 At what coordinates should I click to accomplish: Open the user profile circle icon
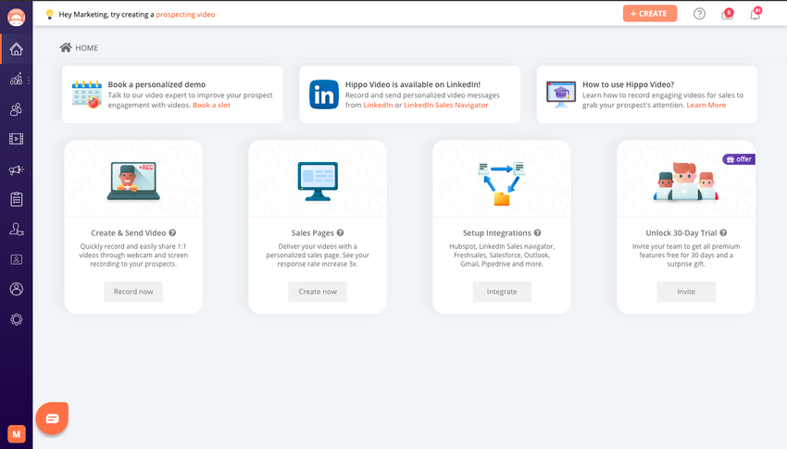click(x=16, y=289)
